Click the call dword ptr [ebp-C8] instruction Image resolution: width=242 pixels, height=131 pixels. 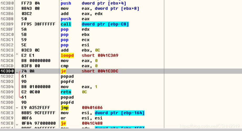click(95, 24)
